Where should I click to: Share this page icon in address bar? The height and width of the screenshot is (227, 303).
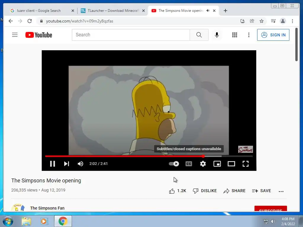(x=252, y=21)
